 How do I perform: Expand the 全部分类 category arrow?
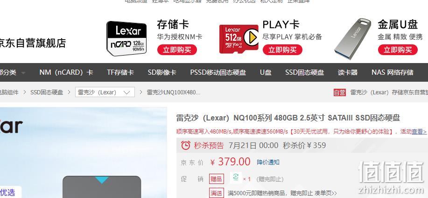tap(23, 73)
